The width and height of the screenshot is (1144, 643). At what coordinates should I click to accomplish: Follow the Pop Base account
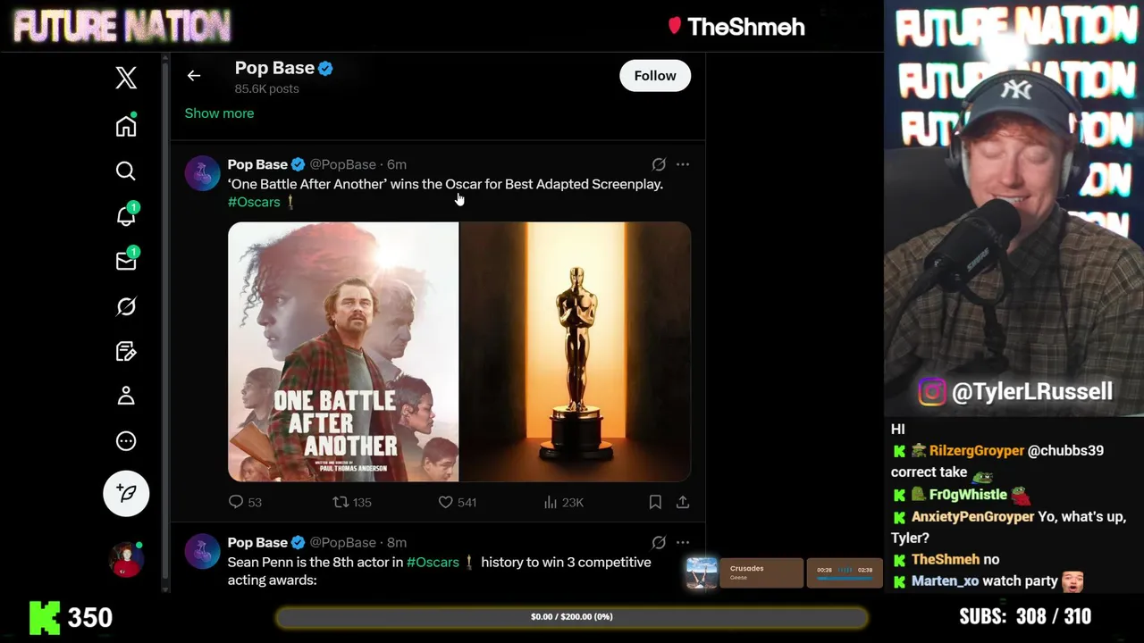click(x=655, y=76)
